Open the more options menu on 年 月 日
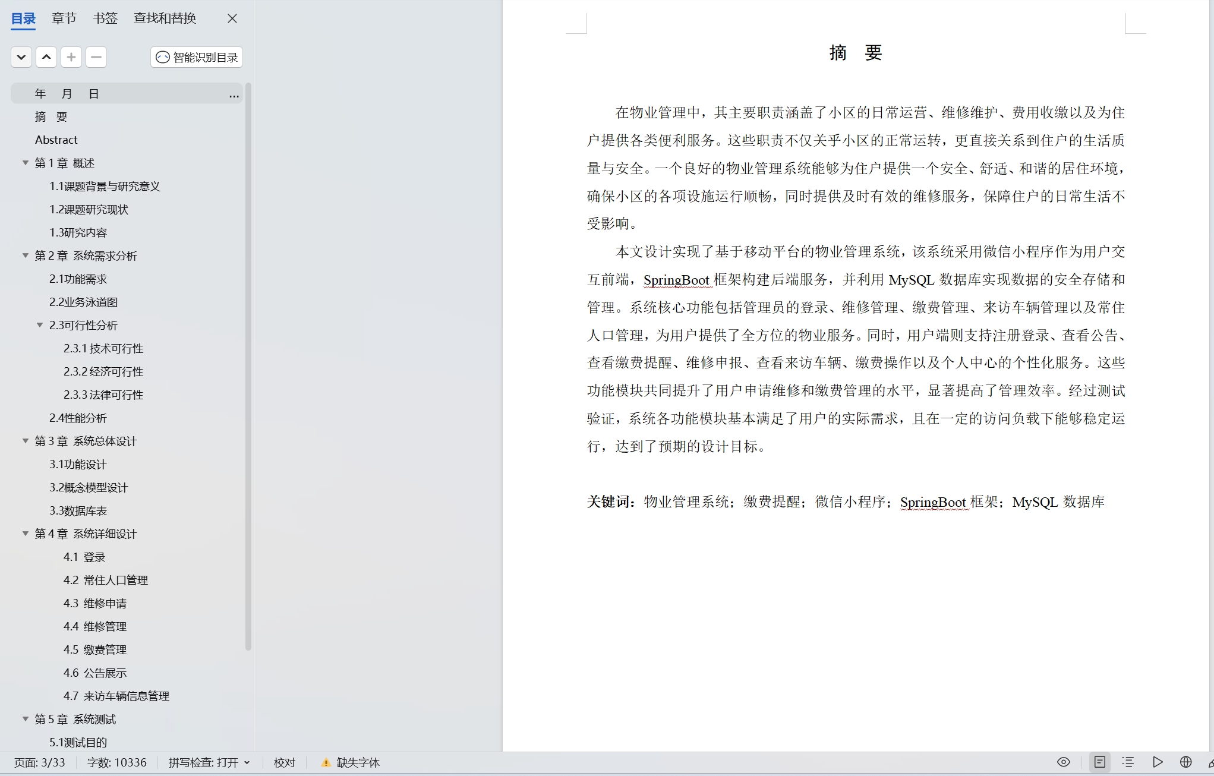The image size is (1214, 776). (234, 94)
